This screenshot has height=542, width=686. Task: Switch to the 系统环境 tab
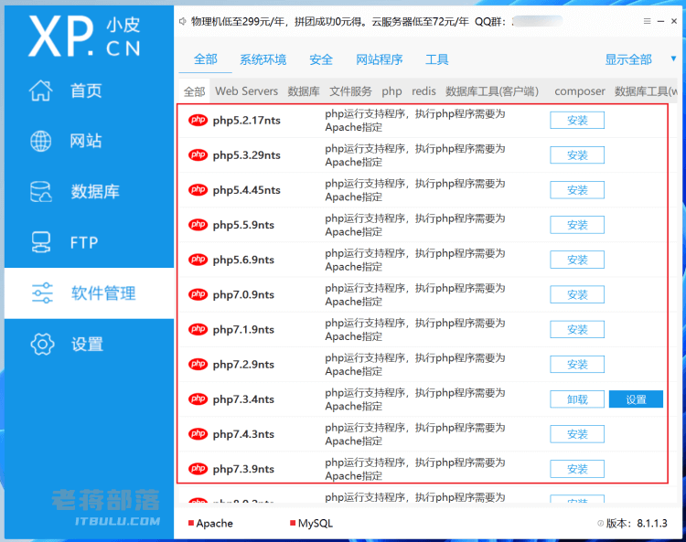point(263,59)
